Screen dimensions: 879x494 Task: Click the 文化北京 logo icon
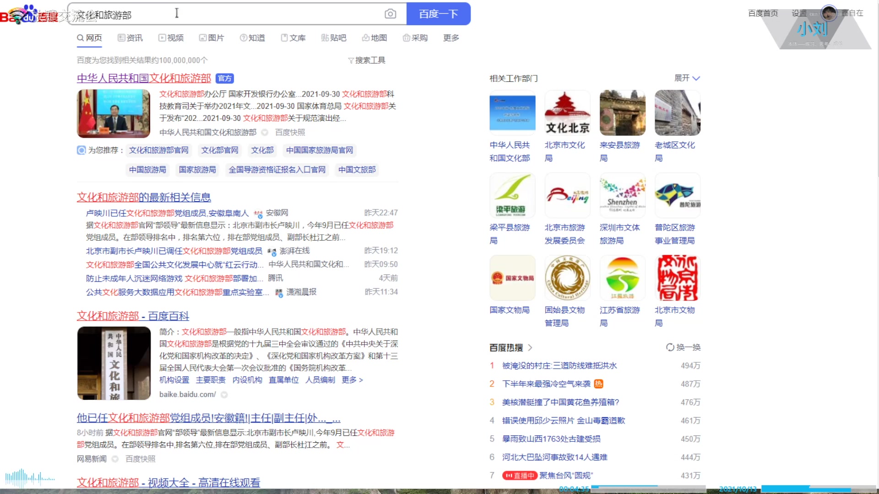567,113
